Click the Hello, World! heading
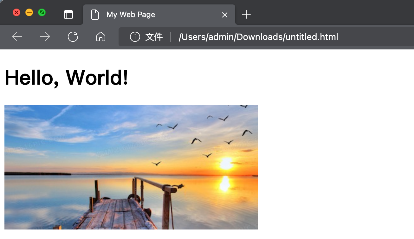Screen dimensions: 414x239 (x=67, y=77)
